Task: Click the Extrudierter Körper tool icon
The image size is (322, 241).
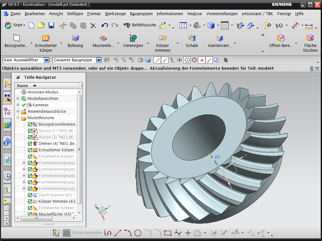Action: 46,39
